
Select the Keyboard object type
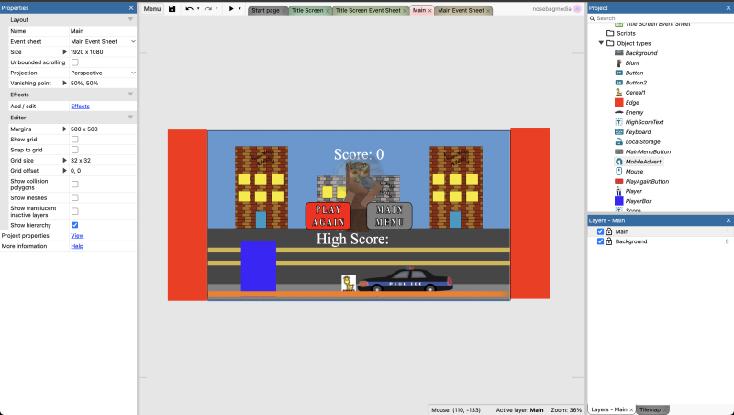[638, 132]
